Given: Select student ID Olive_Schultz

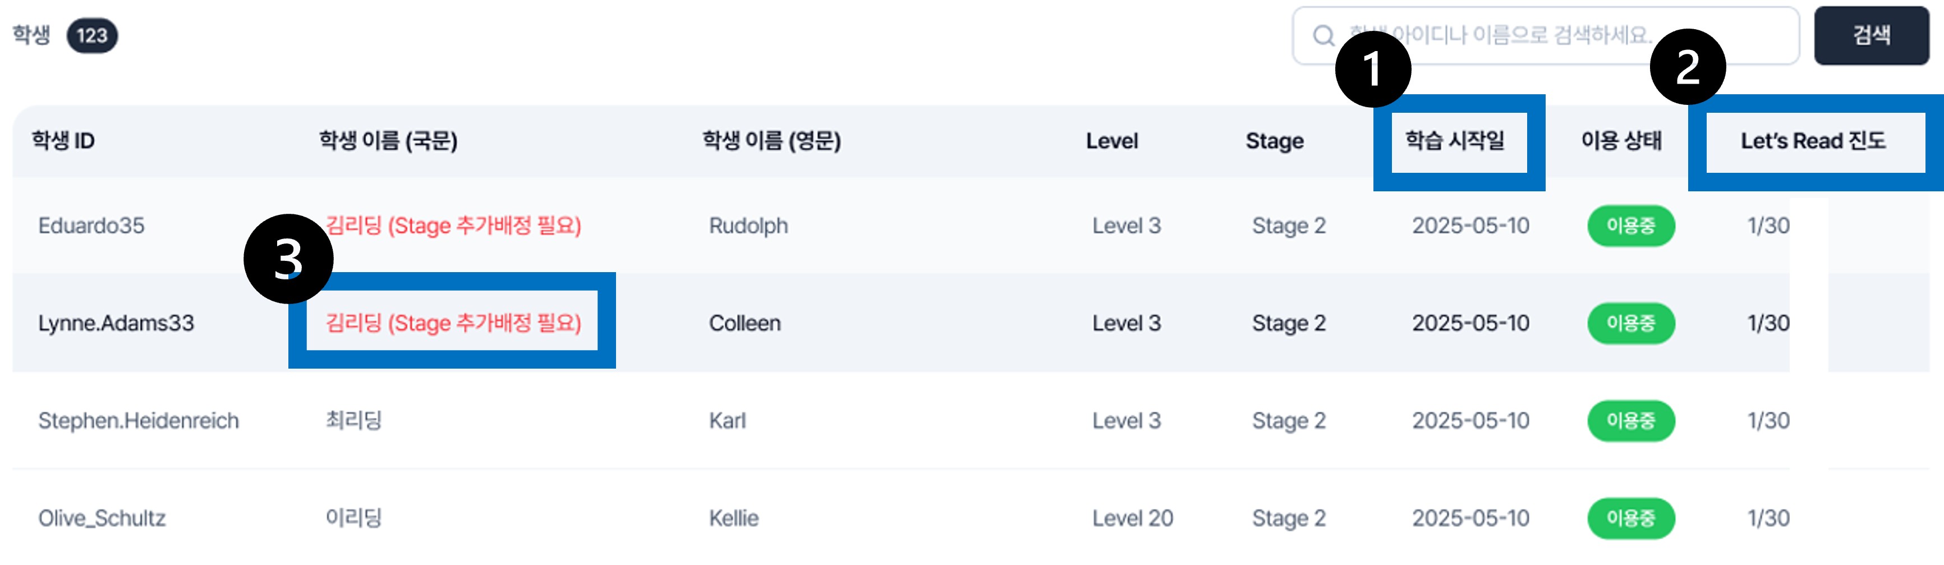Looking at the screenshot, I should click(x=102, y=518).
